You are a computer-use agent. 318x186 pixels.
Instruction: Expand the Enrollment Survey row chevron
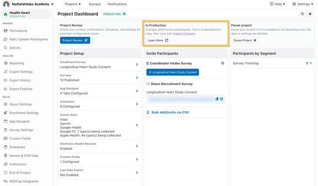pyautogui.click(x=137, y=64)
